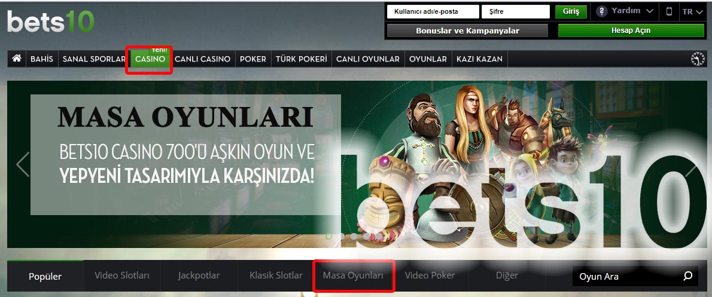Select the Klasik Slotlar tab
This screenshot has height=297, width=712.
tap(276, 275)
